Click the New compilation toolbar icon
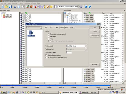126x94 pixels. point(3,7)
